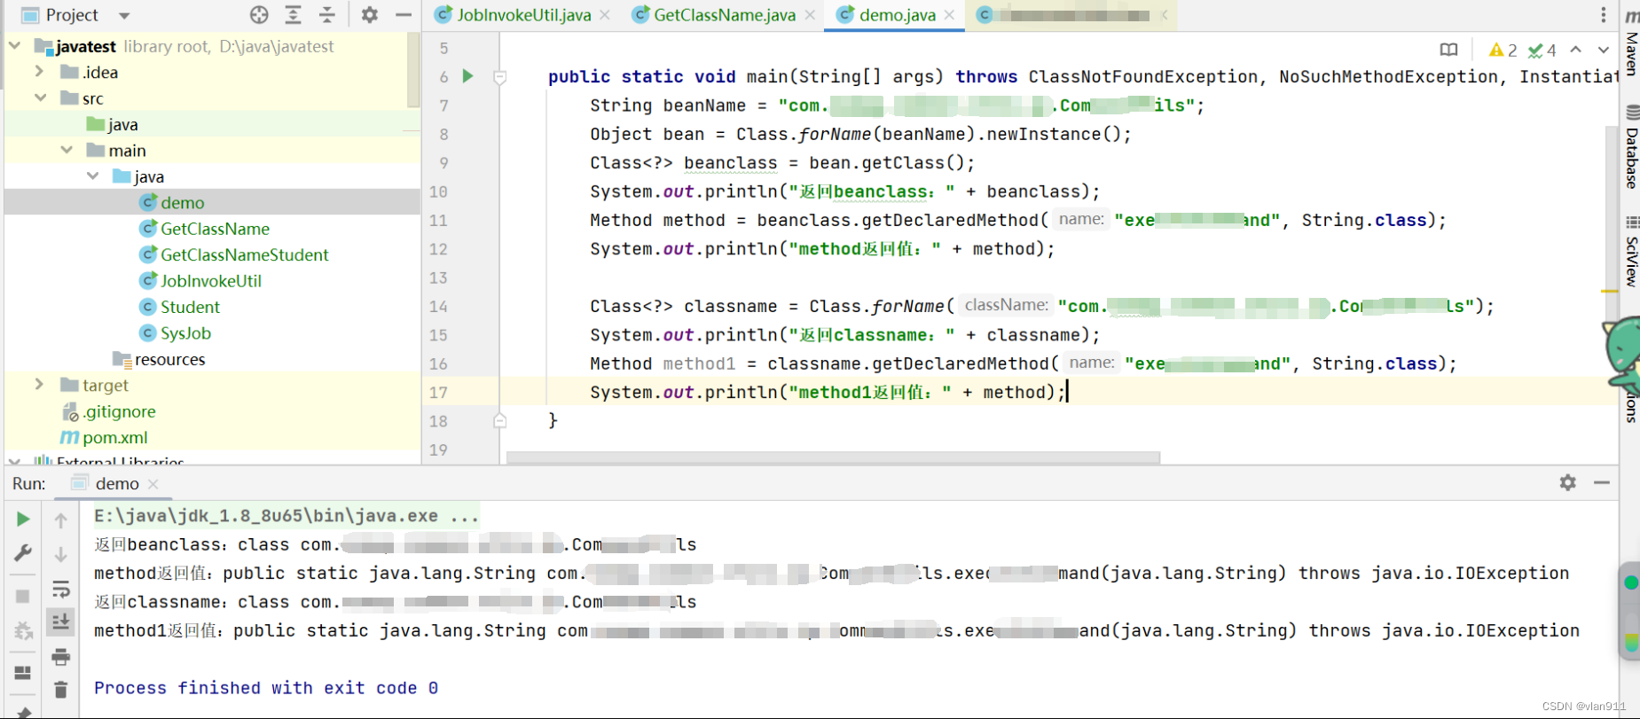The width and height of the screenshot is (1640, 719).
Task: Click fold end marker at line 18
Action: 500,420
